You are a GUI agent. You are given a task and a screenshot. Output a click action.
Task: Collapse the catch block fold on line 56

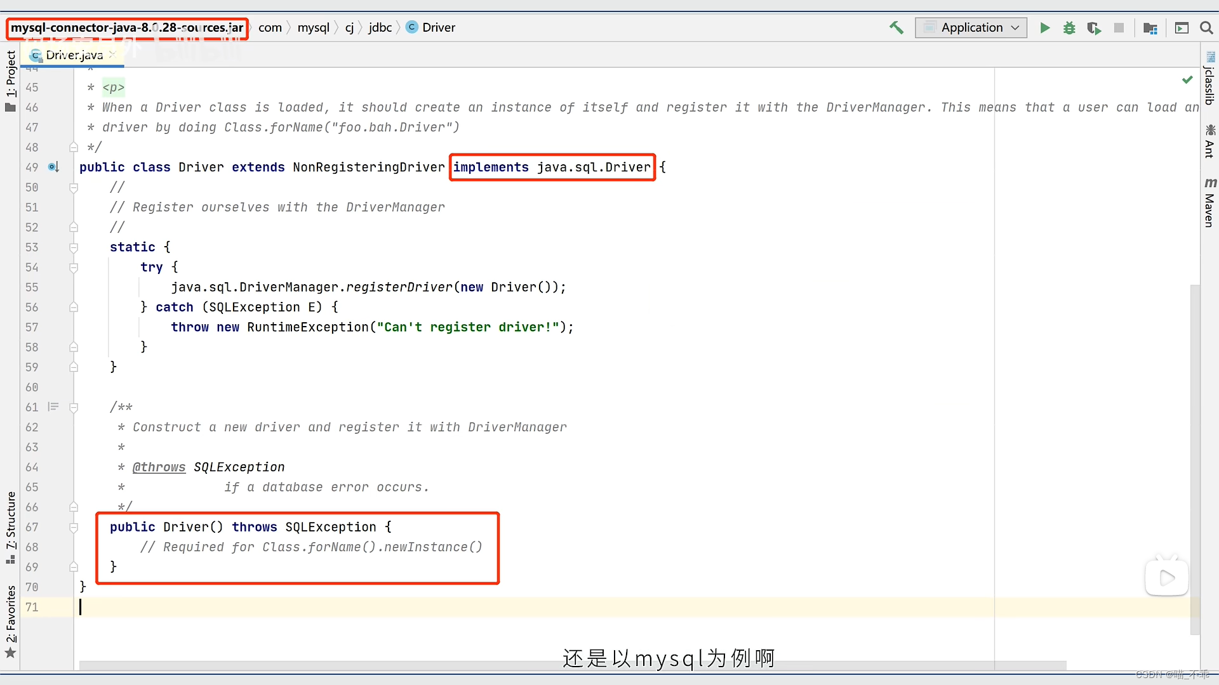(74, 308)
